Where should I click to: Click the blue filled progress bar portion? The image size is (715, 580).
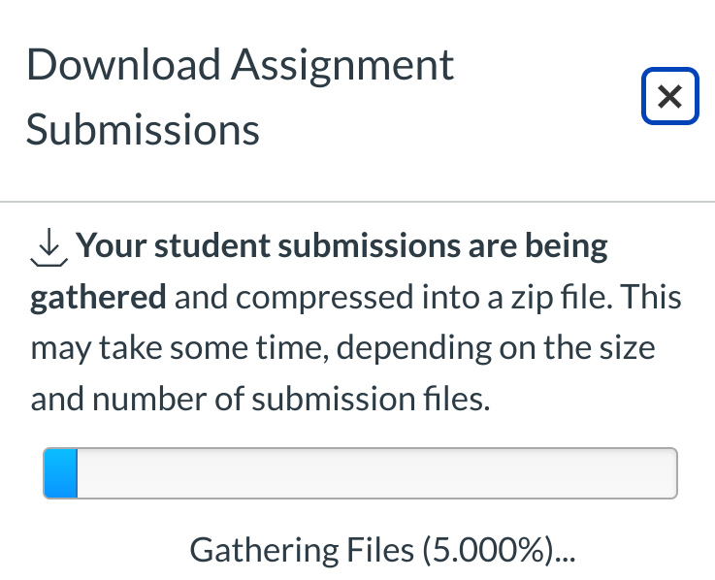pos(60,473)
